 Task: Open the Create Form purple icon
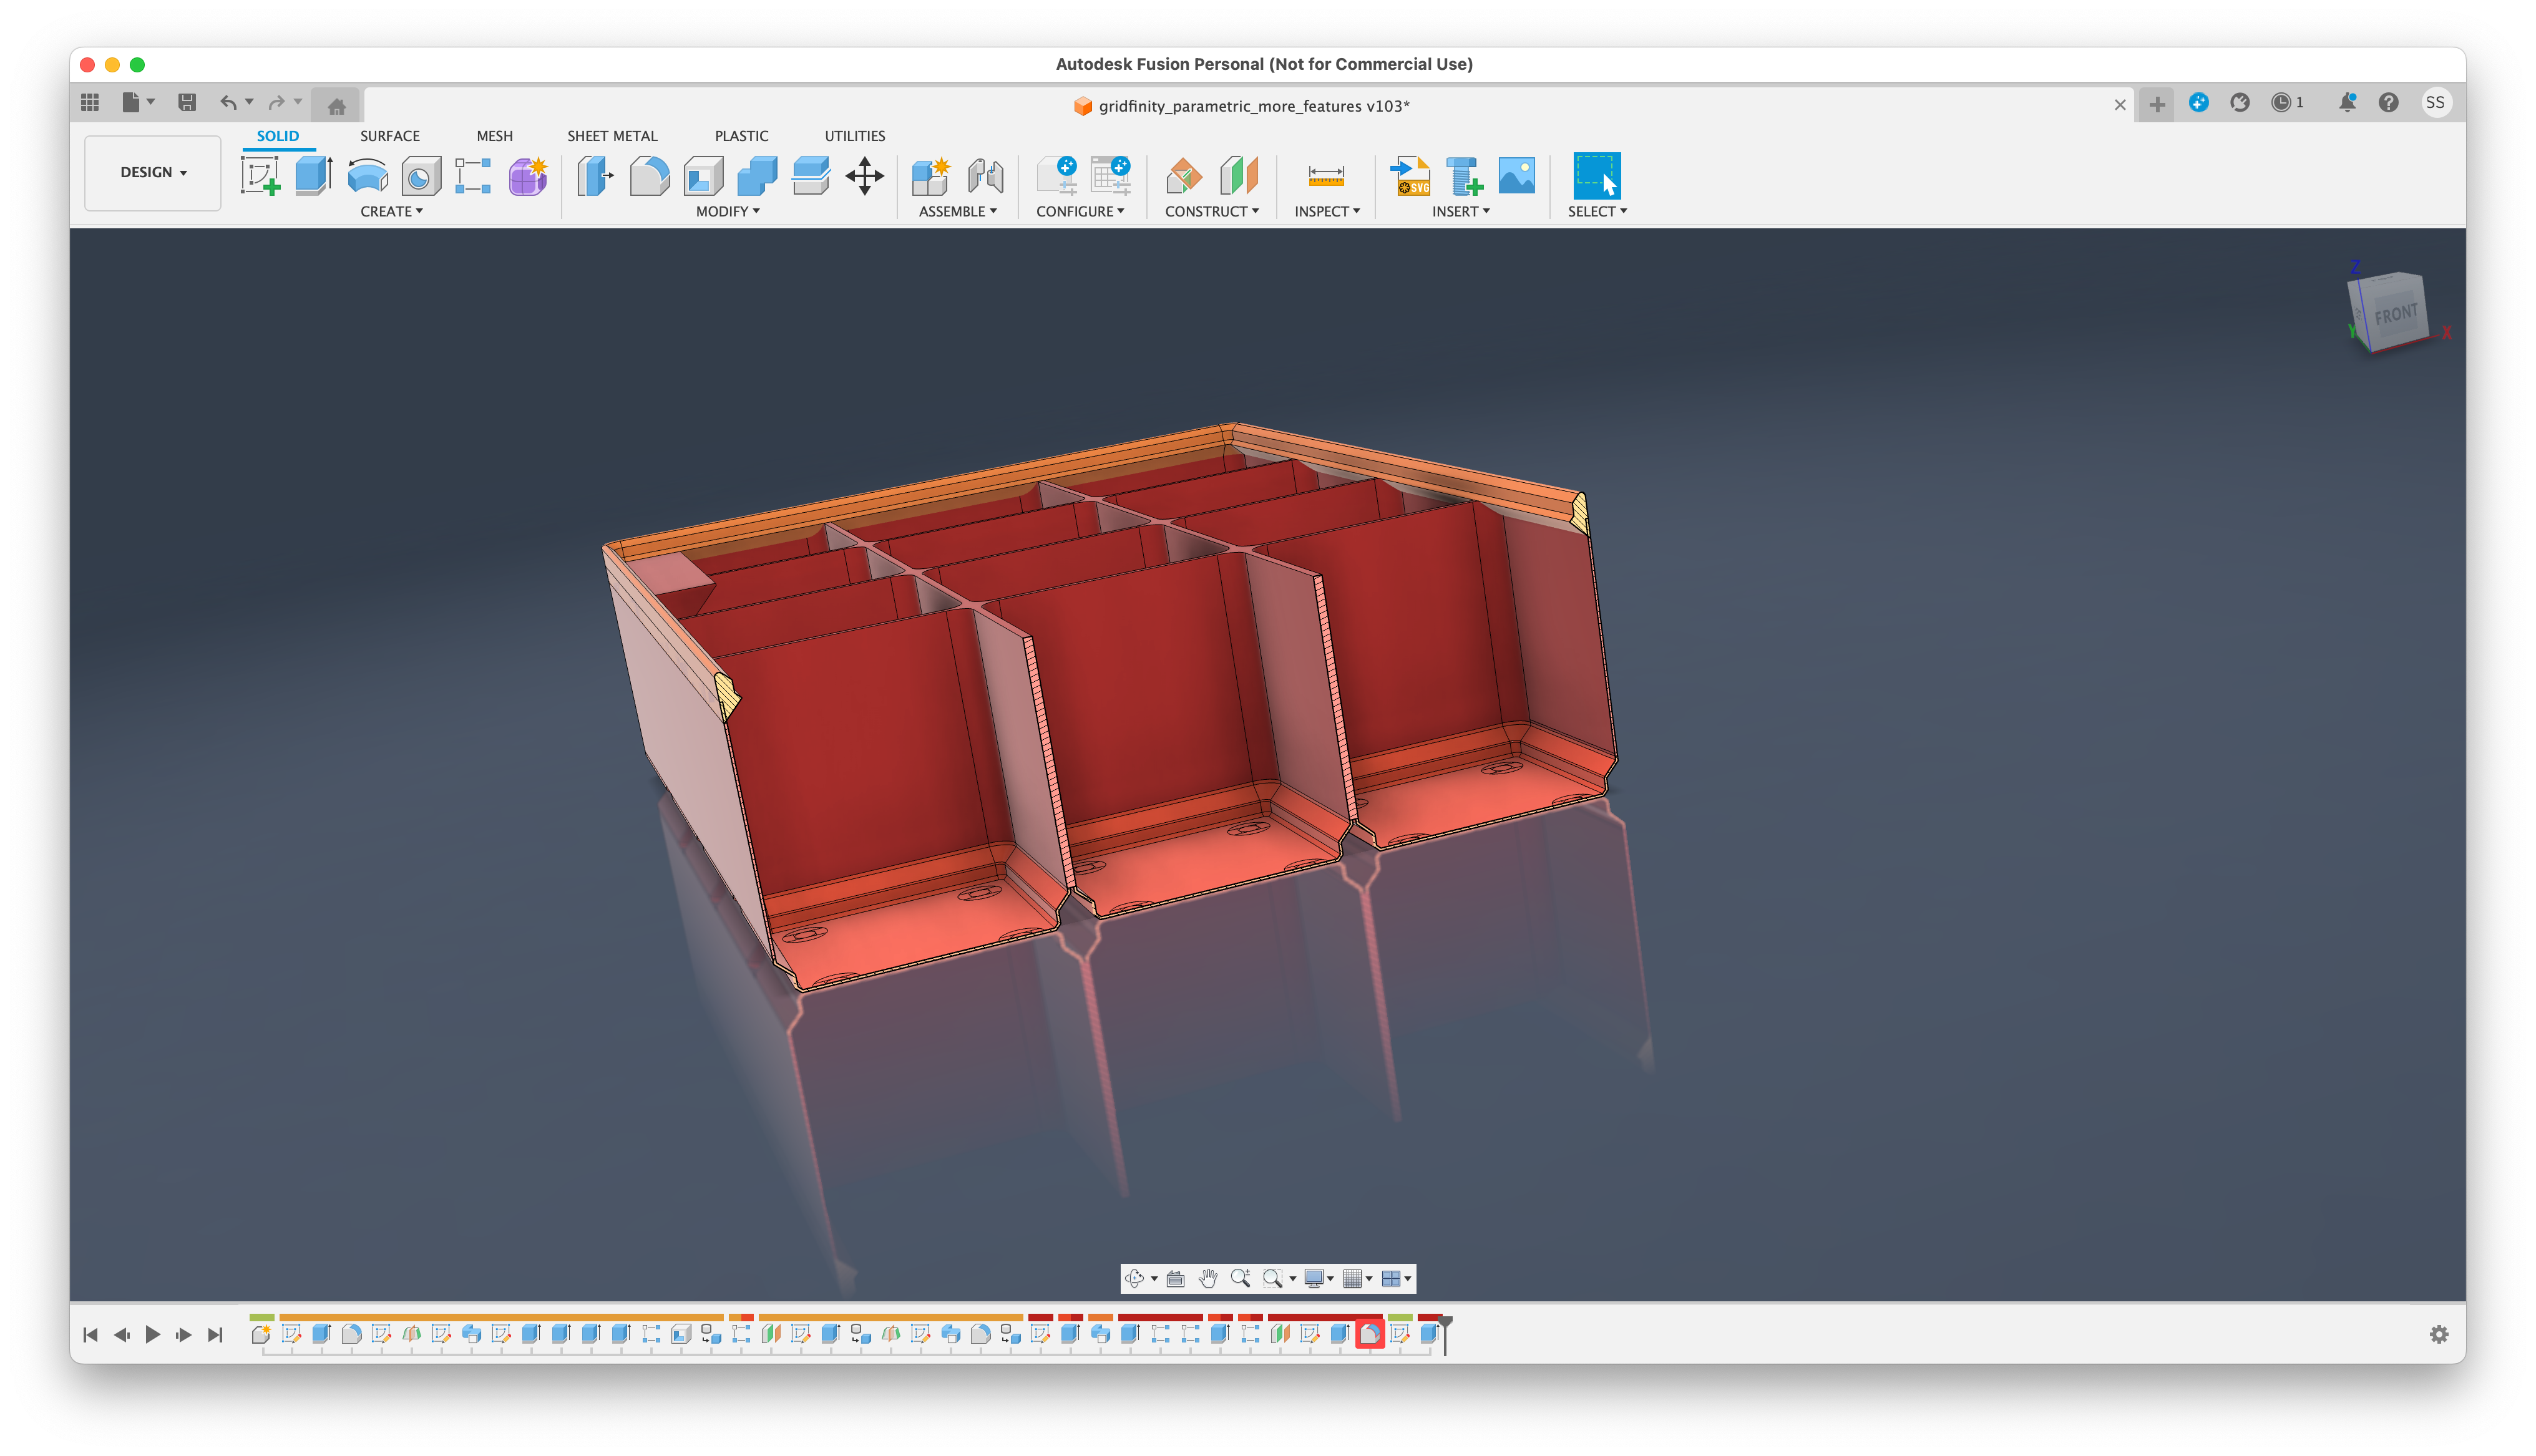coord(528,176)
